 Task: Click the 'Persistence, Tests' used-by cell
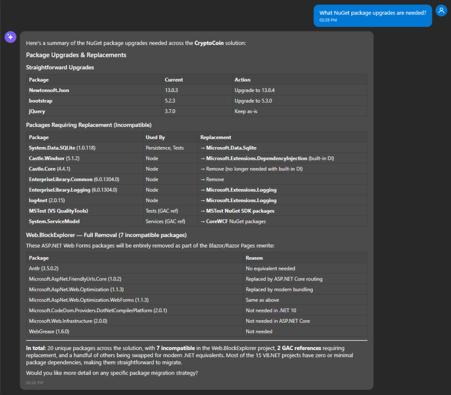click(170, 148)
